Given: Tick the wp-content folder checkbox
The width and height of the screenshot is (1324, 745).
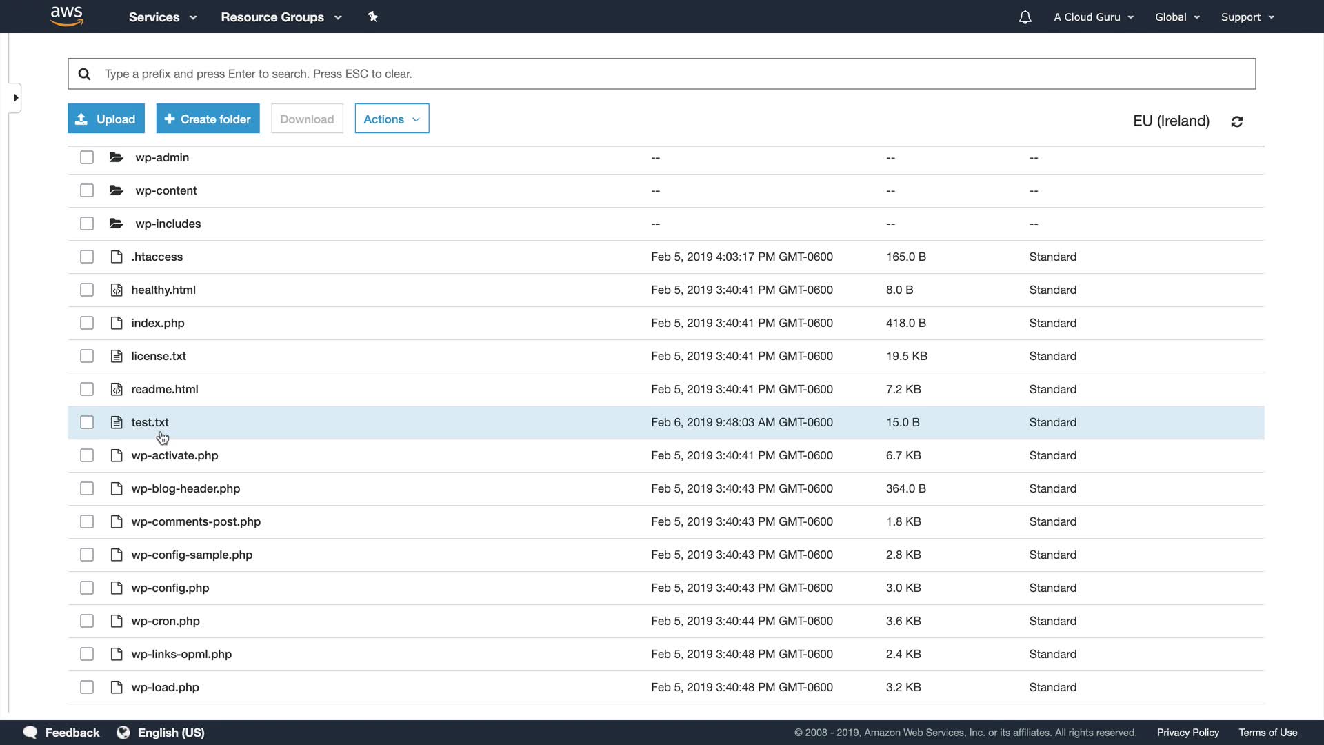Looking at the screenshot, I should click(87, 190).
